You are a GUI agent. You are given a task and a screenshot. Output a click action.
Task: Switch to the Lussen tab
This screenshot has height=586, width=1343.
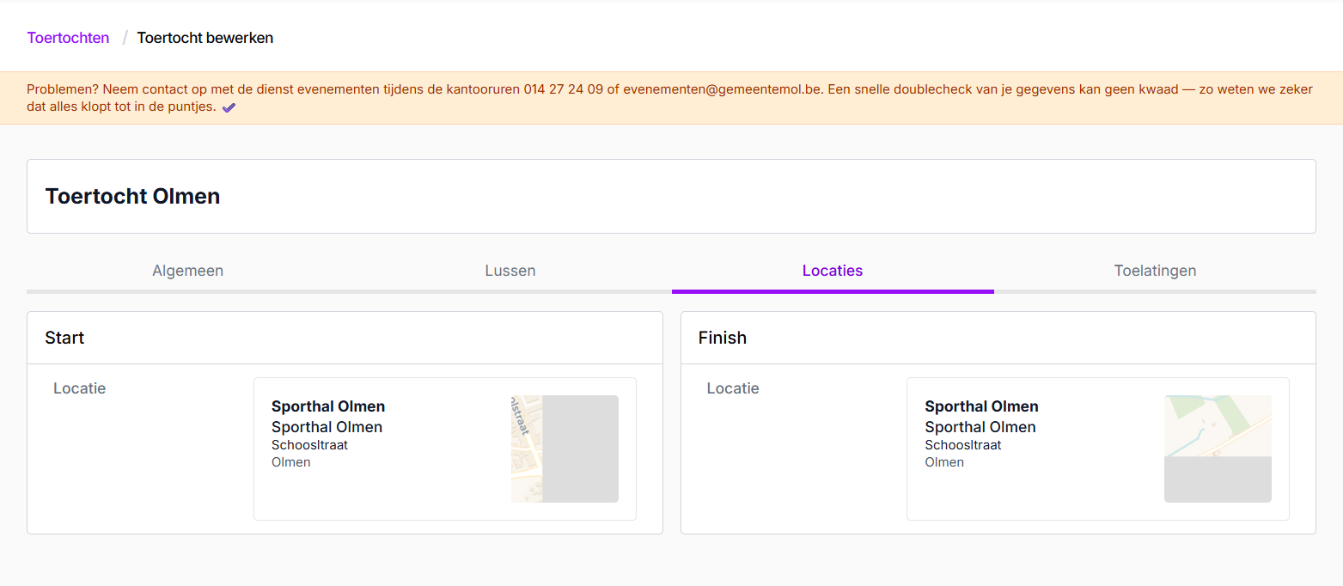pos(510,271)
